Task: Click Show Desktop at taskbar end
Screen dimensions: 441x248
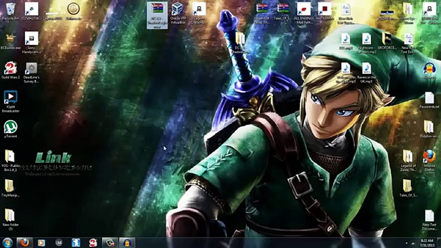Action: pyautogui.click(x=439, y=242)
